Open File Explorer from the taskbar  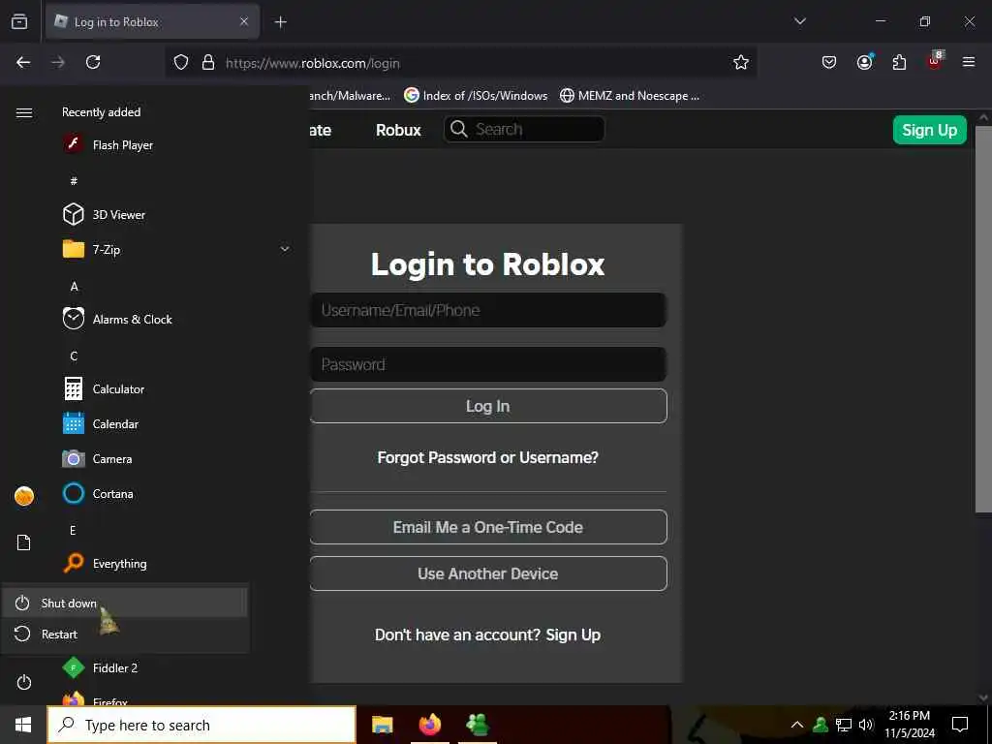click(382, 725)
